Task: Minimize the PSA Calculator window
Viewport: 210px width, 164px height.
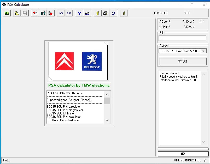Action: pos(180,5)
